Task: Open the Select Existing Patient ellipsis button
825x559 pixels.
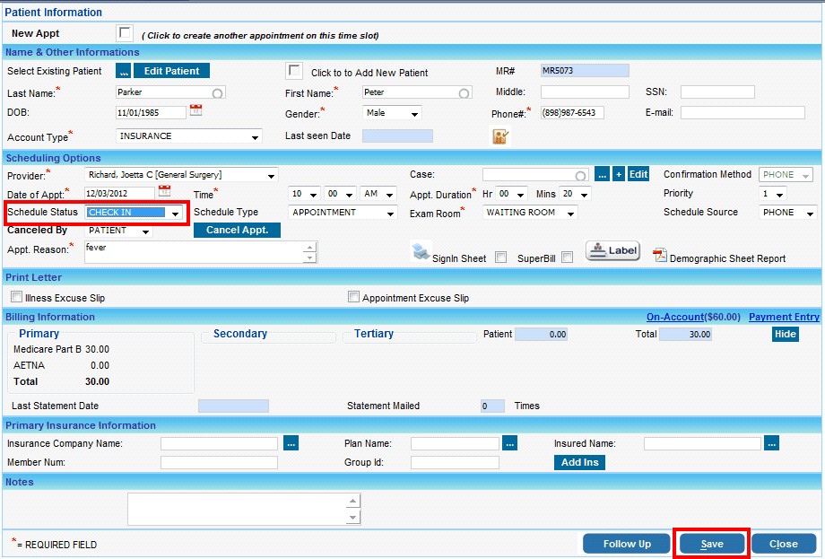Action: click(124, 71)
